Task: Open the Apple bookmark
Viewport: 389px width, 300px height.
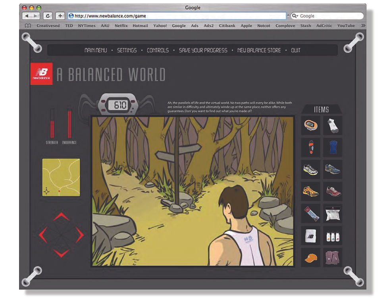Action: tap(246, 25)
